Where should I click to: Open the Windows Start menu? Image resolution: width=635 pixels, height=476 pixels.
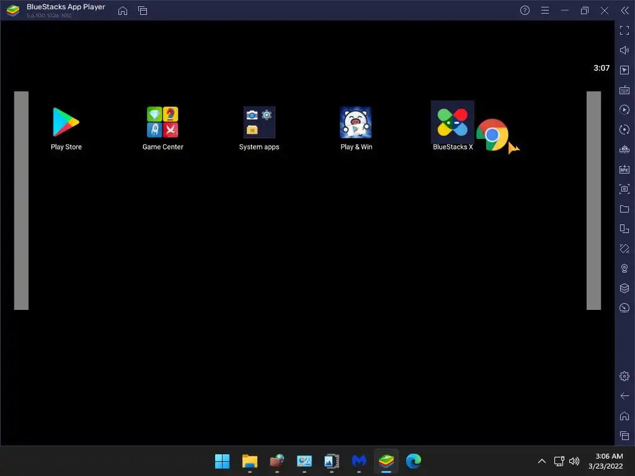[x=223, y=461]
